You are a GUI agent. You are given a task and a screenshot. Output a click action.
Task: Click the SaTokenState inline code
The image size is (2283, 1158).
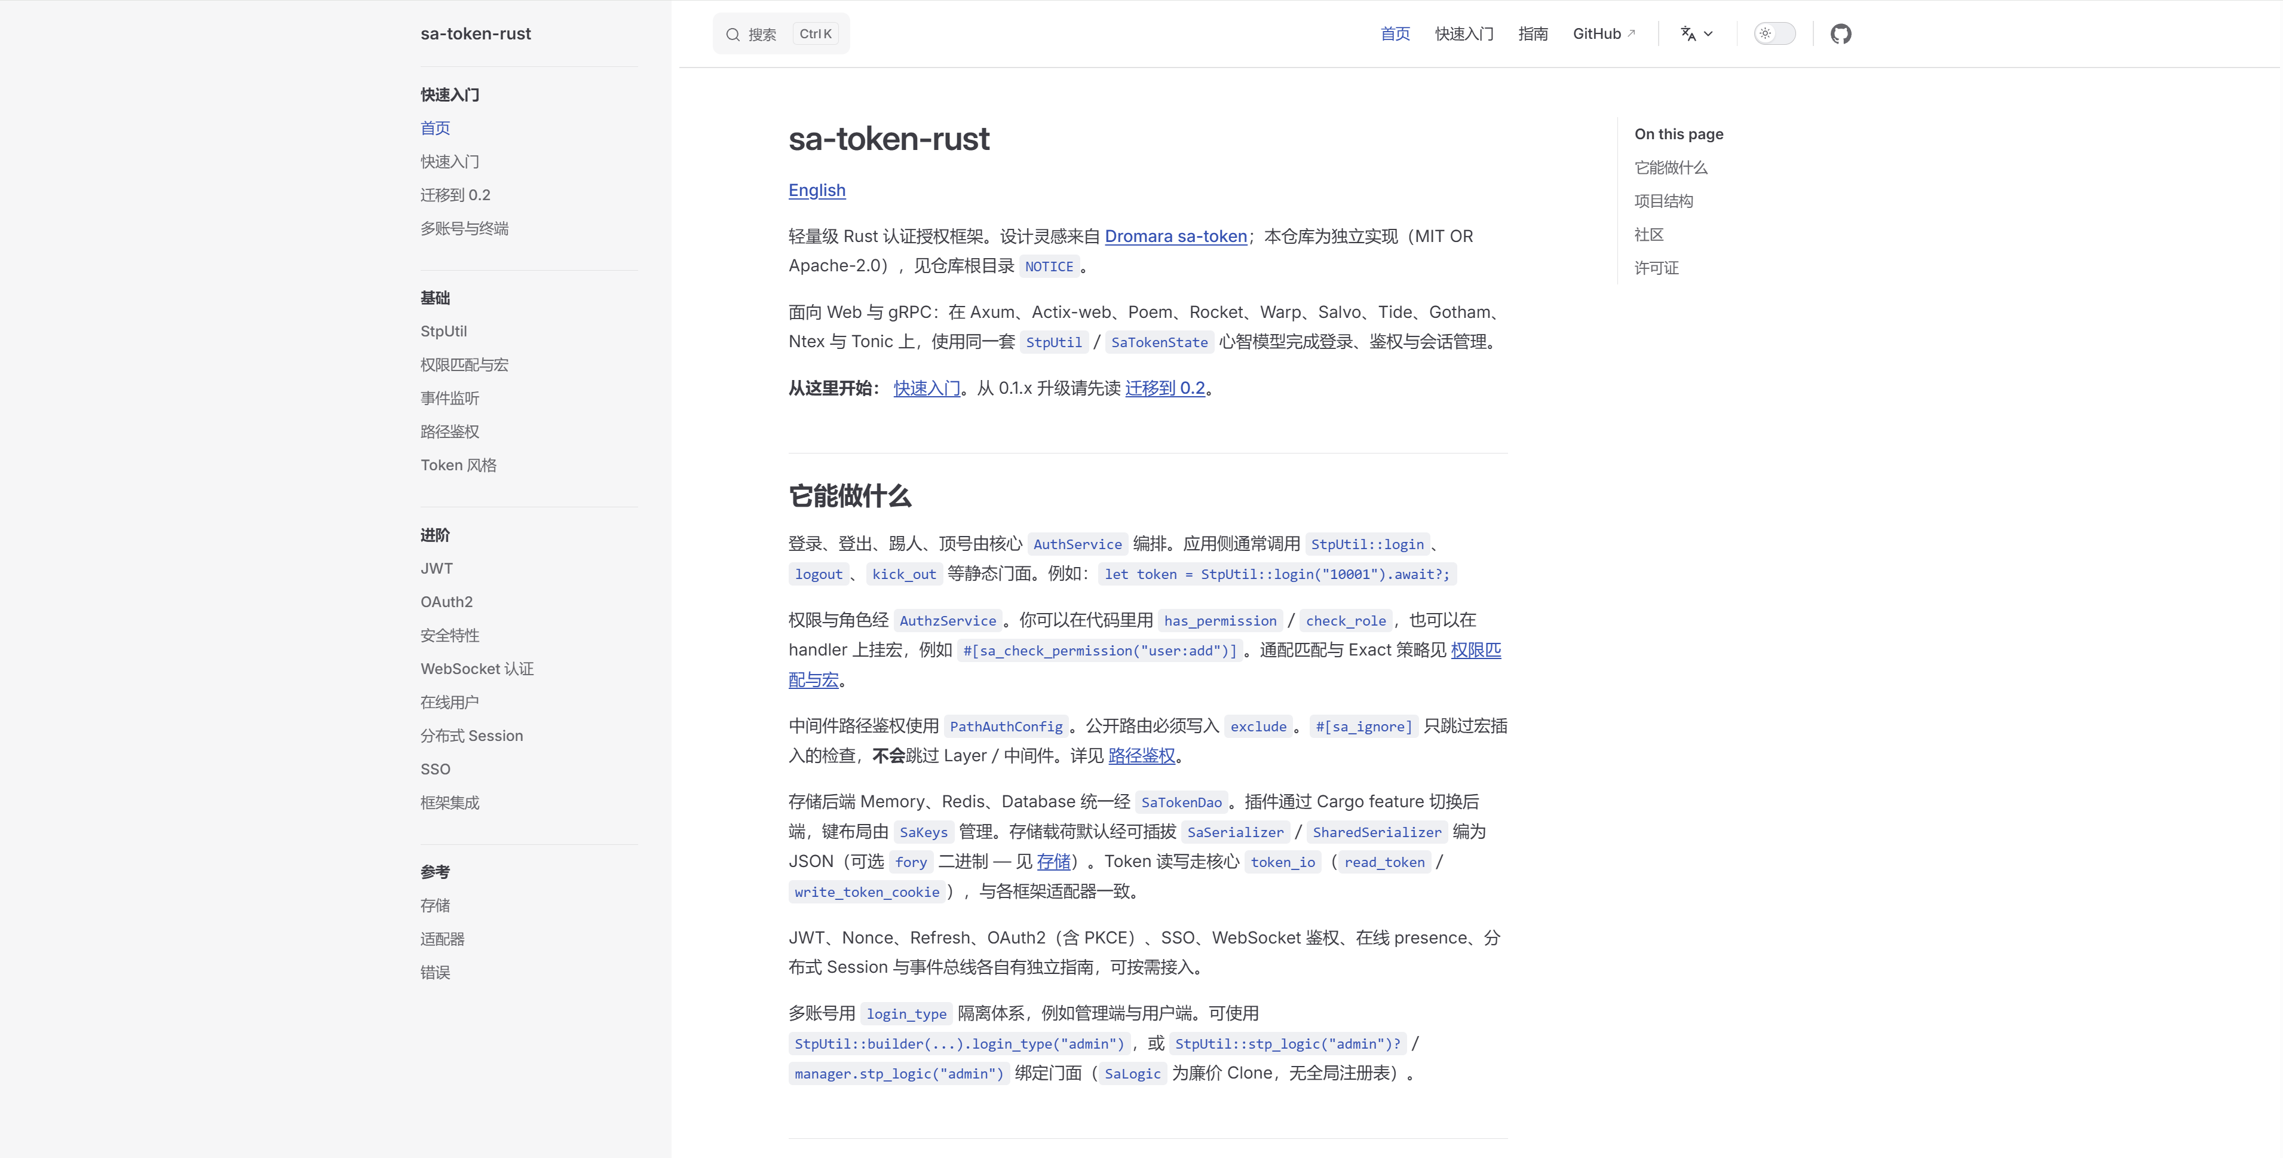1159,342
